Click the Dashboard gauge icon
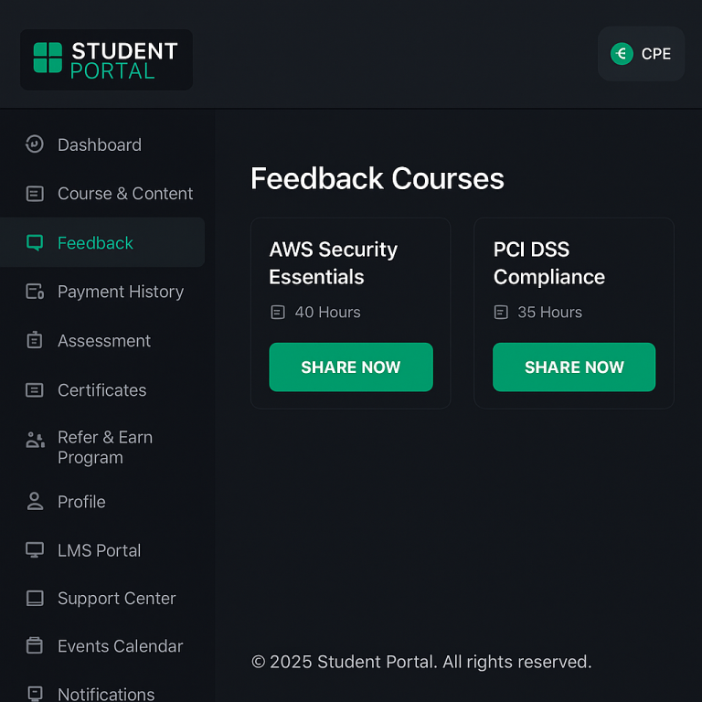 [x=35, y=144]
